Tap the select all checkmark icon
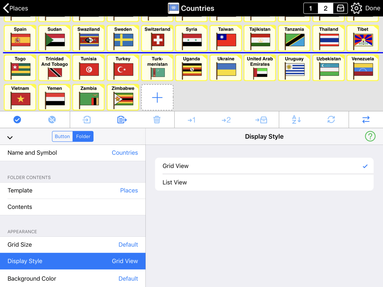 coord(17,120)
